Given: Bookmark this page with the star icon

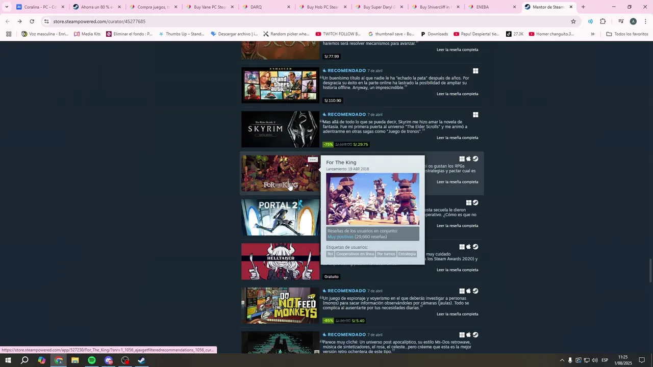Looking at the screenshot, I should (x=573, y=21).
